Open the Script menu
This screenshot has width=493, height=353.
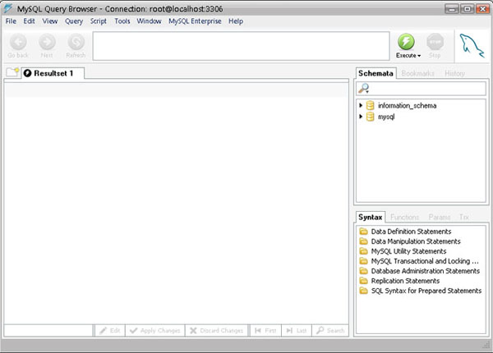(x=99, y=21)
